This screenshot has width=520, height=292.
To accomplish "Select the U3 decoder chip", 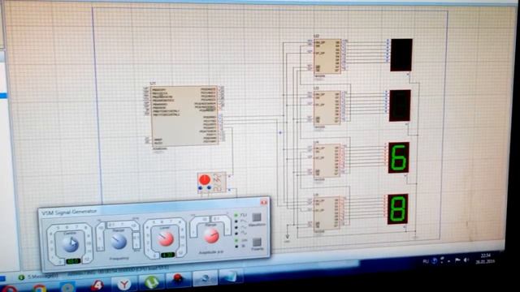I will [x=327, y=108].
